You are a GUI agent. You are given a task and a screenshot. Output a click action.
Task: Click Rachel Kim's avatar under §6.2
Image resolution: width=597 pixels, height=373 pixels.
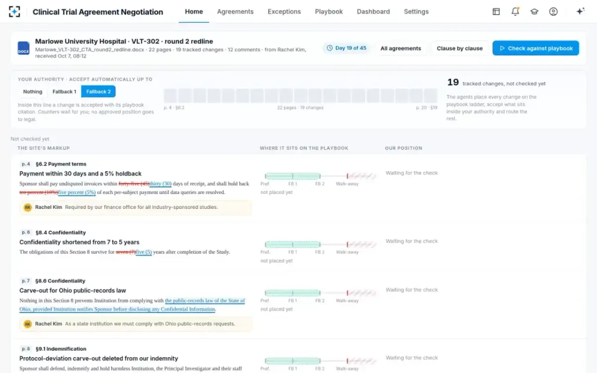tap(28, 207)
